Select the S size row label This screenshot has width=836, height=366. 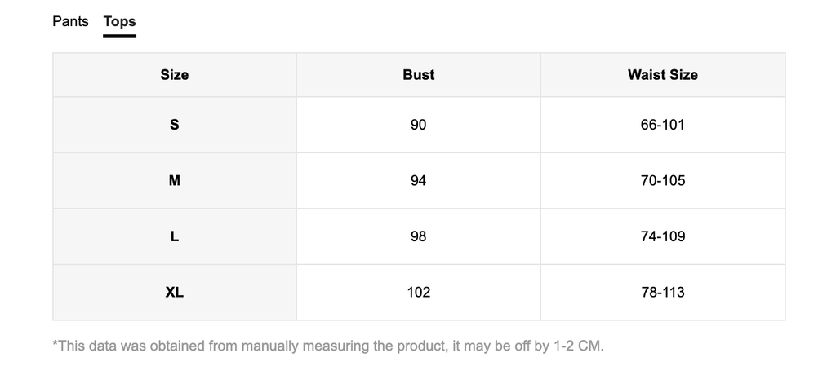coord(174,125)
